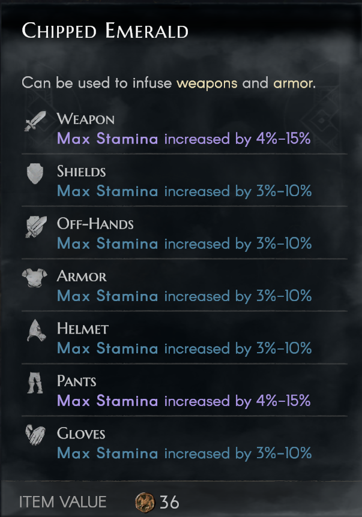
Task: Click the Off-Hands icon
Action: click(x=35, y=226)
